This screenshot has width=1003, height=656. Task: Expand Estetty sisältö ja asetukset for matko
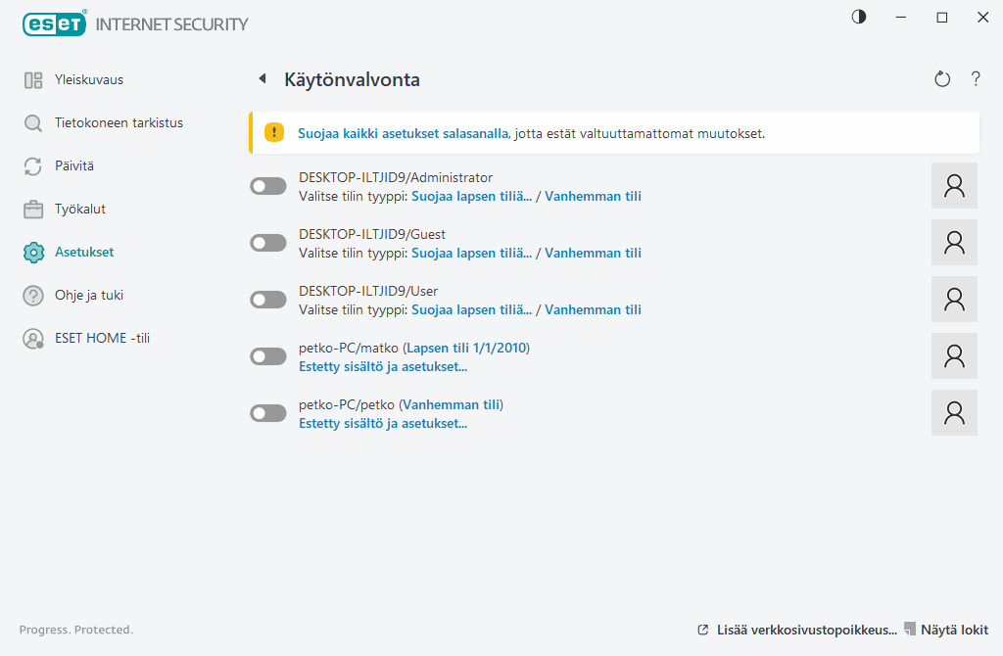point(382,367)
